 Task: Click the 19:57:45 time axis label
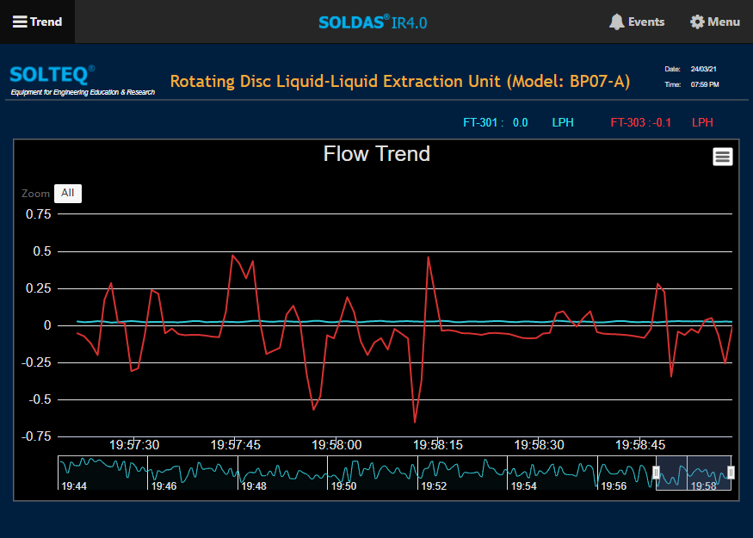(x=235, y=445)
